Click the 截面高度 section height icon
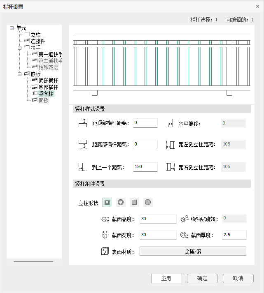The height and width of the screenshot is (293, 264). point(105,219)
